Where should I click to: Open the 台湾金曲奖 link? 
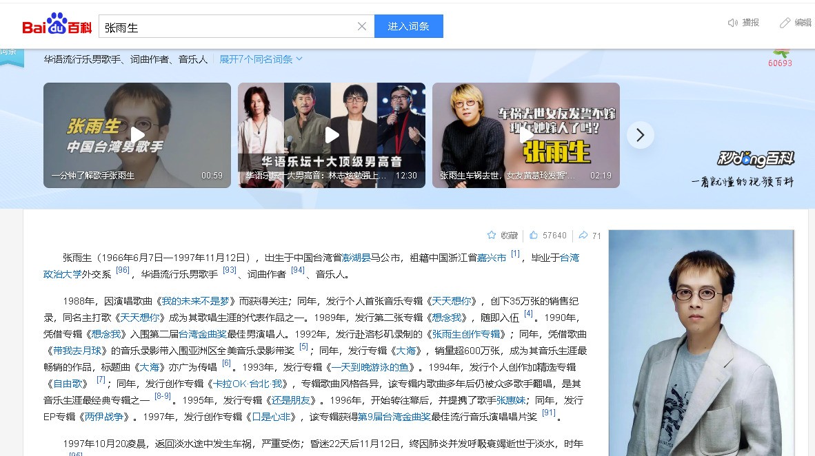(x=201, y=334)
